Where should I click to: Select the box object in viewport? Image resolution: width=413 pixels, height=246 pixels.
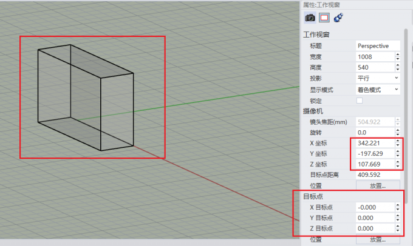click(x=86, y=98)
